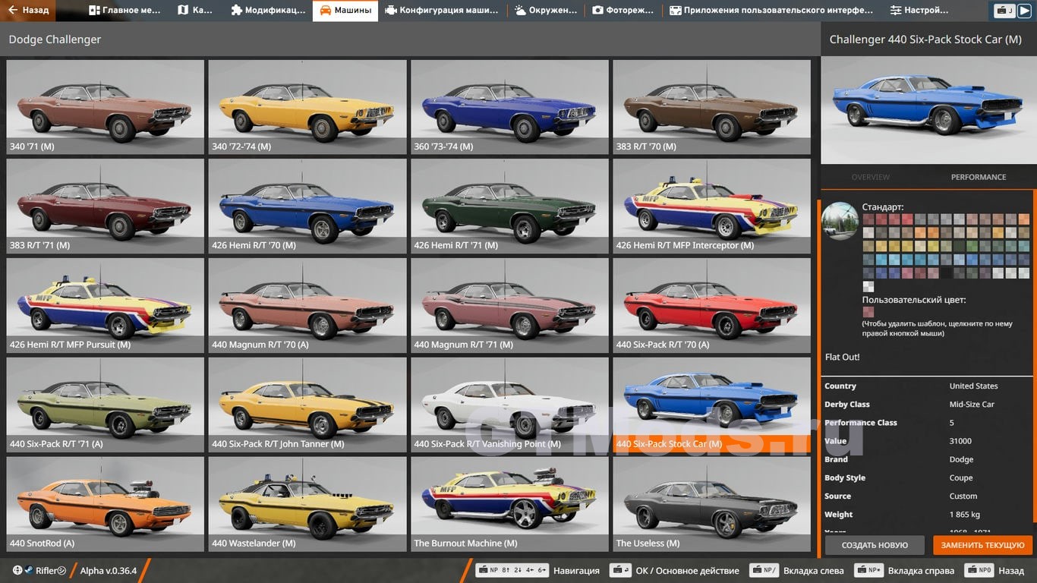Select the Машины tab
The width and height of the screenshot is (1037, 583).
click(x=345, y=11)
